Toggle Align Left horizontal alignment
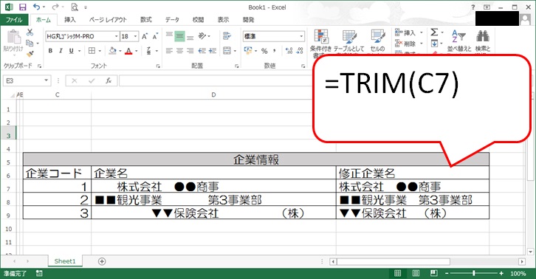 tap(169, 51)
